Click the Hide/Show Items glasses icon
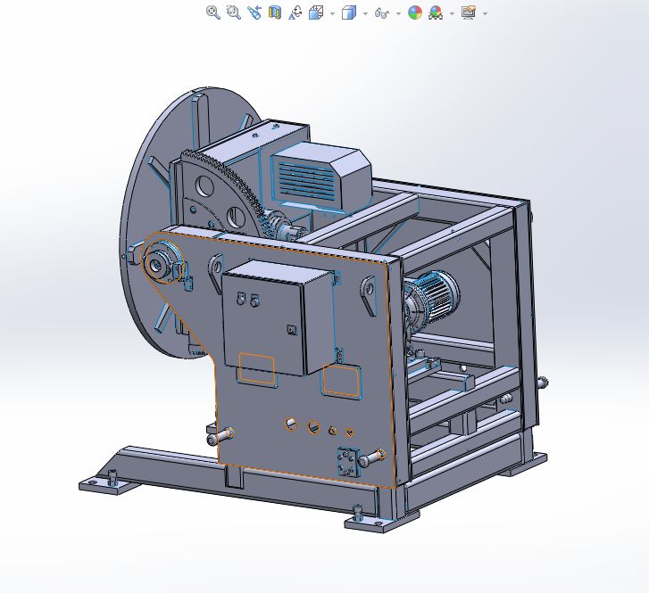Screen dimensions: 649x593 coord(381,13)
